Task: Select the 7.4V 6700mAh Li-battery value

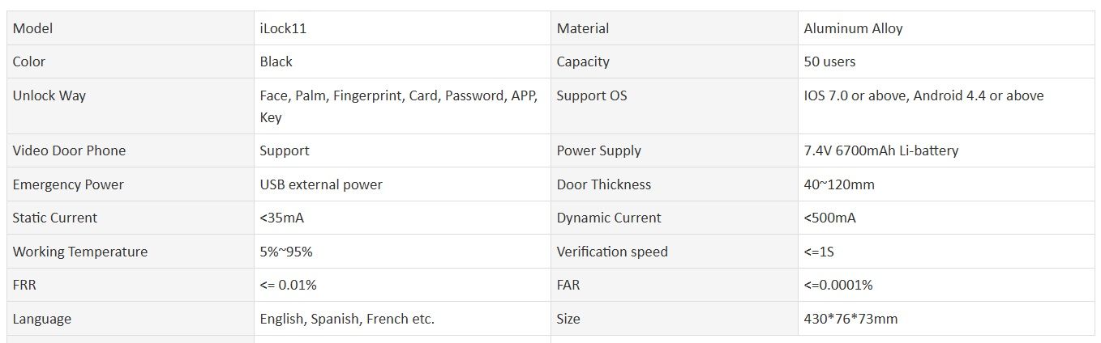Action: tap(881, 150)
